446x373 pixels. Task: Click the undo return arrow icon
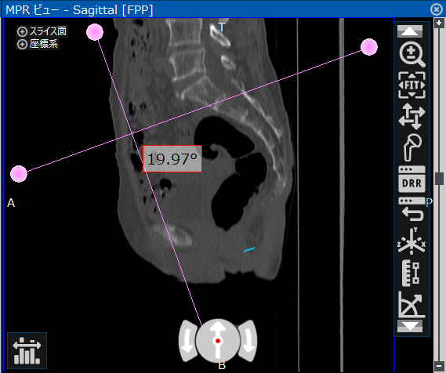pyautogui.click(x=412, y=210)
